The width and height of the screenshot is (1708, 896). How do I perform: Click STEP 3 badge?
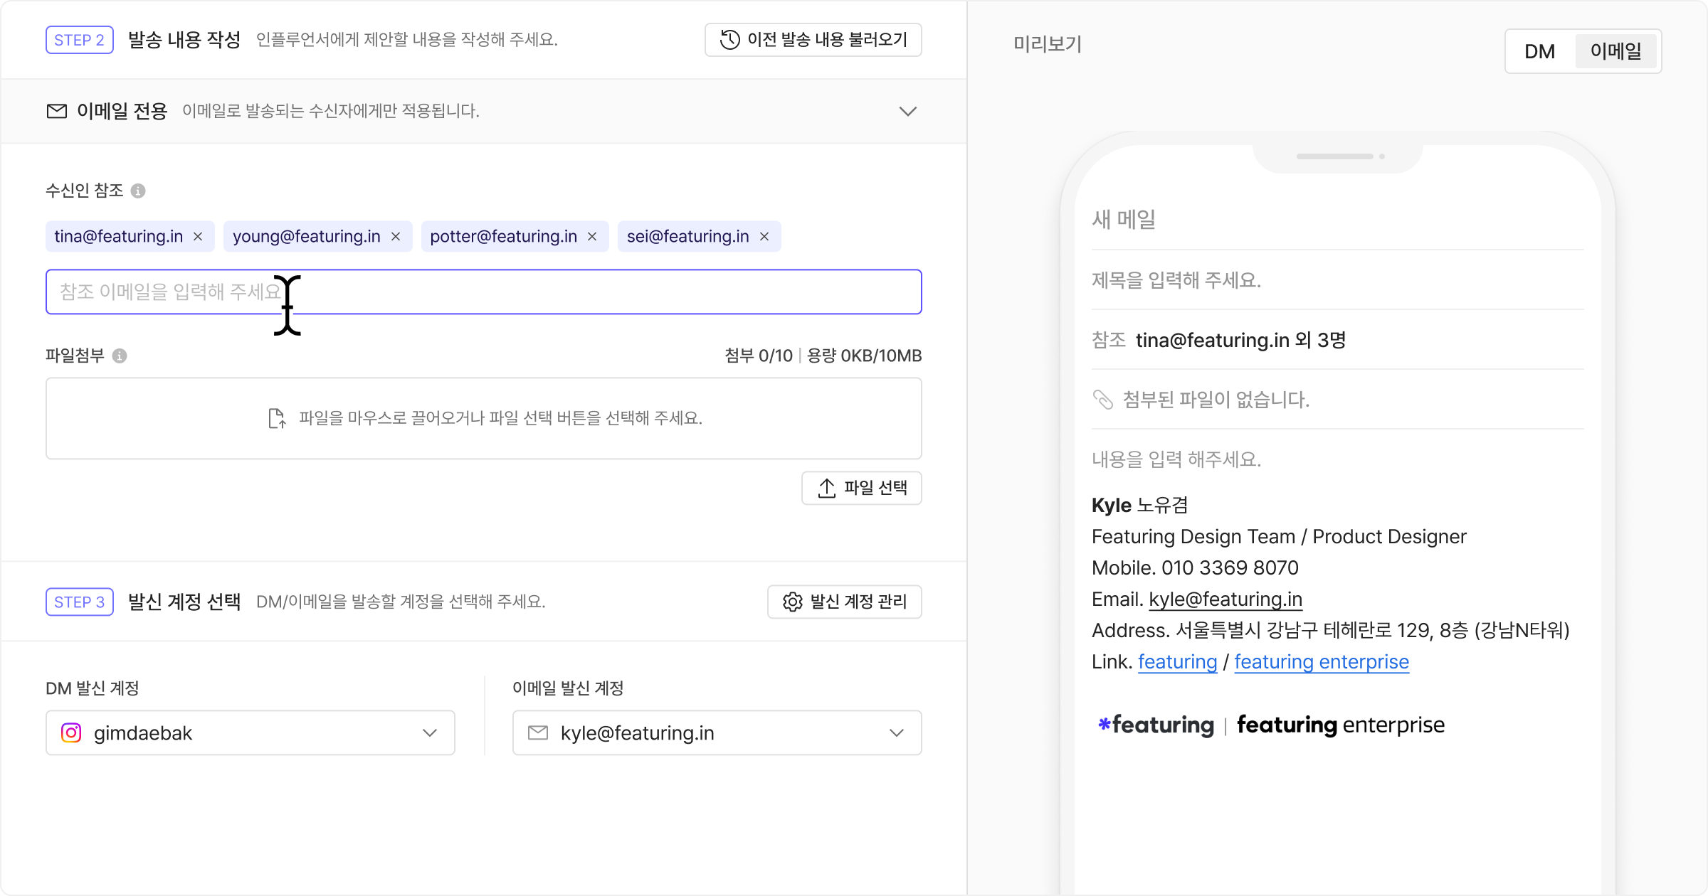(80, 602)
